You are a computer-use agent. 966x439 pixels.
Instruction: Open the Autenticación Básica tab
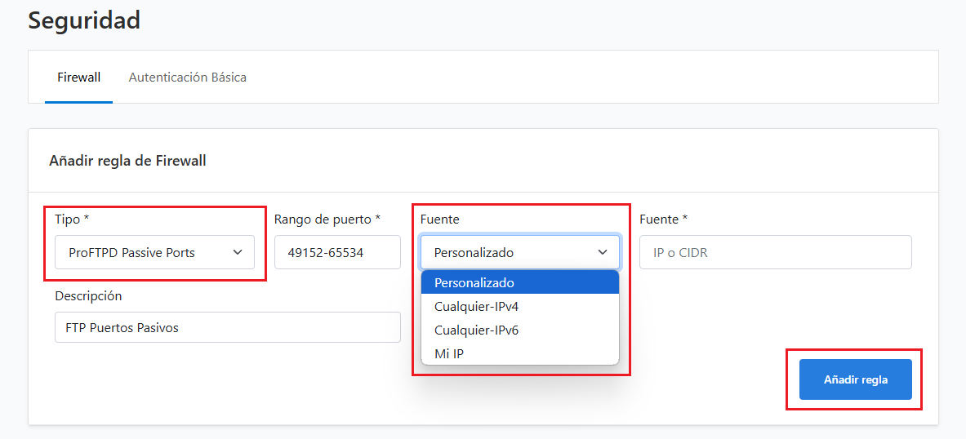(187, 78)
